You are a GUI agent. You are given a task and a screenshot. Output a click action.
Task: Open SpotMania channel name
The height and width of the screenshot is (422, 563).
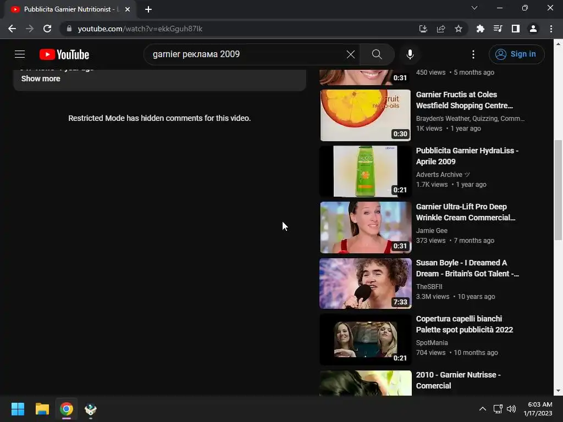432,343
